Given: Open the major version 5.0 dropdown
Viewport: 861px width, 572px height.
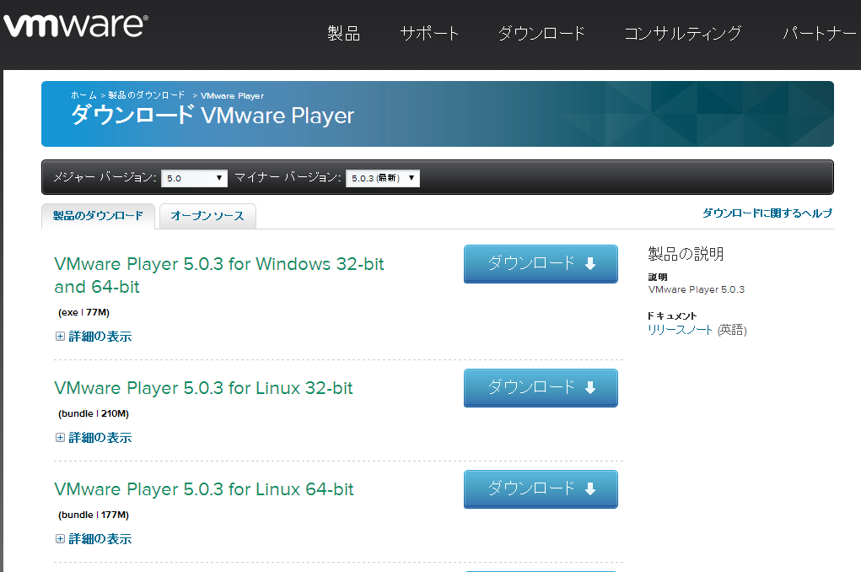Looking at the screenshot, I should 195,178.
